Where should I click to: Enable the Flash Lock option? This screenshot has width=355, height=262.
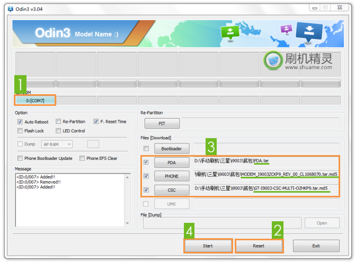pos(20,131)
